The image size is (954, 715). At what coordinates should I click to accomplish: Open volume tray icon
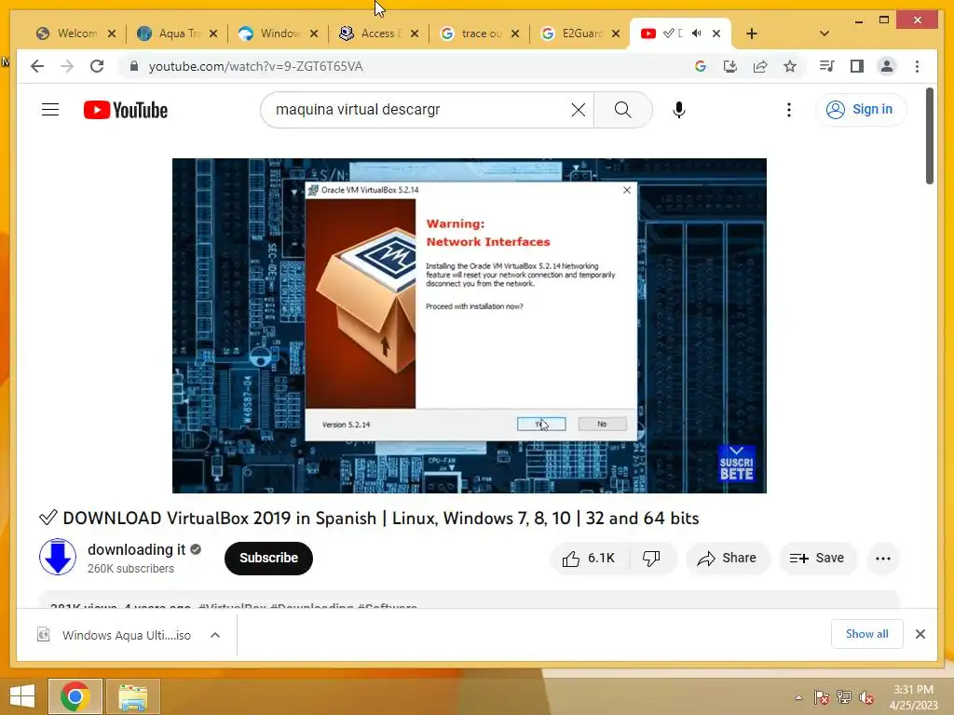865,697
